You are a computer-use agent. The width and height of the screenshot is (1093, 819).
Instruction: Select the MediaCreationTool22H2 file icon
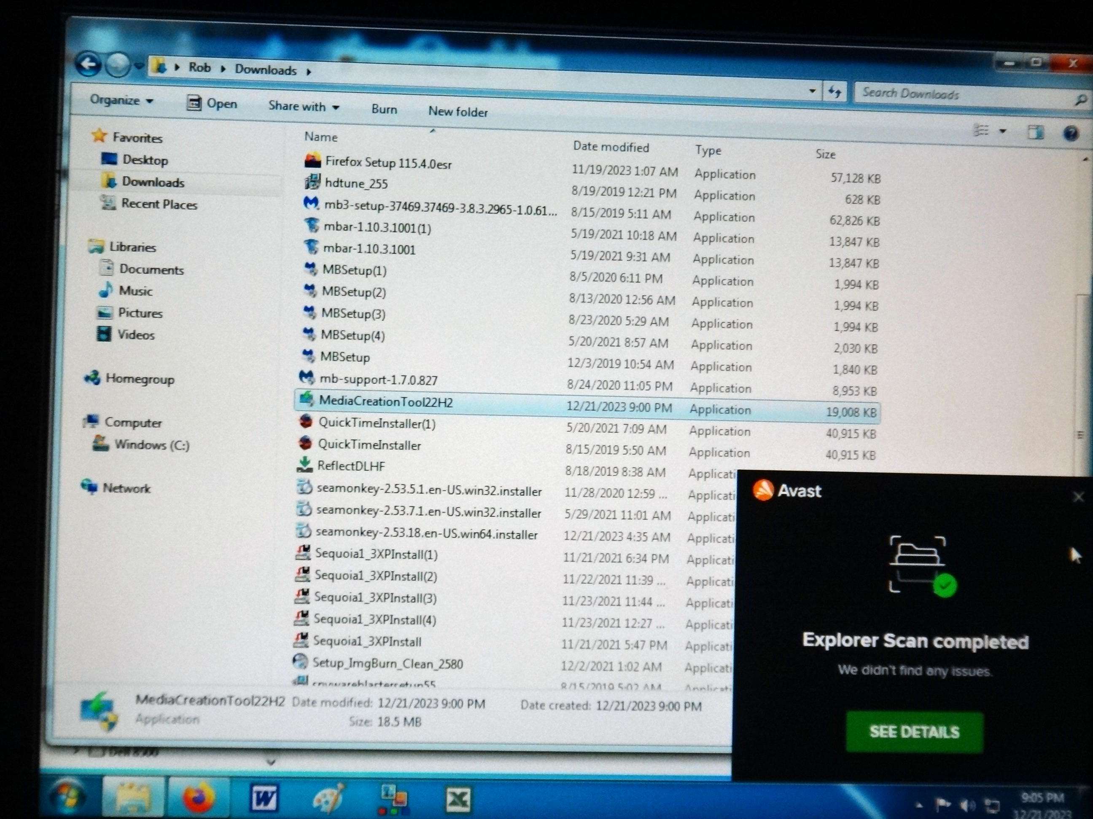307,399
